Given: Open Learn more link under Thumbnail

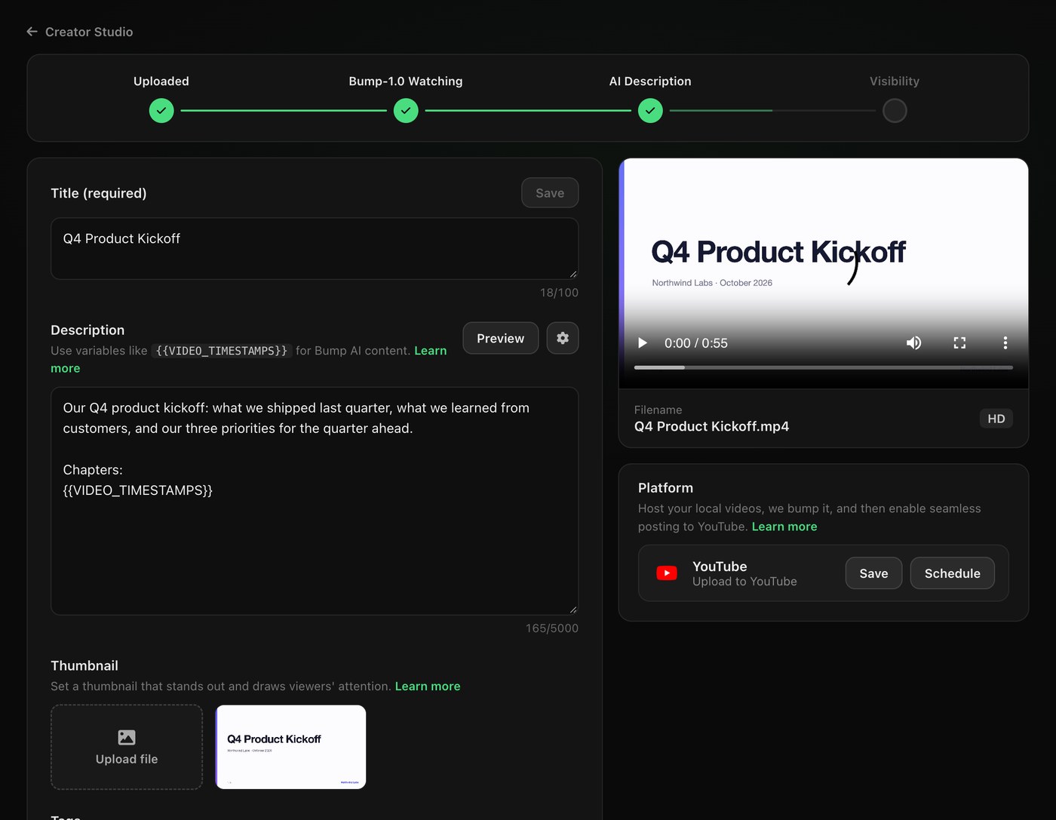Looking at the screenshot, I should click(x=428, y=686).
